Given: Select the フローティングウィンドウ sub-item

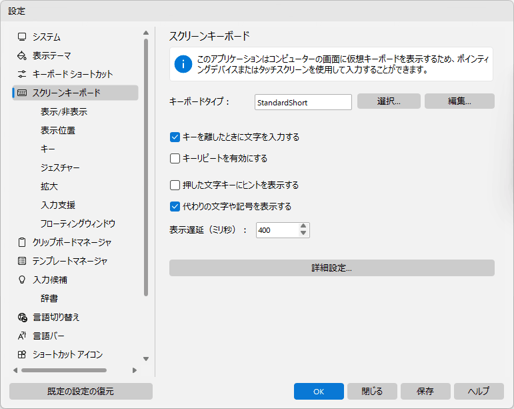Looking at the screenshot, I should [x=78, y=224].
